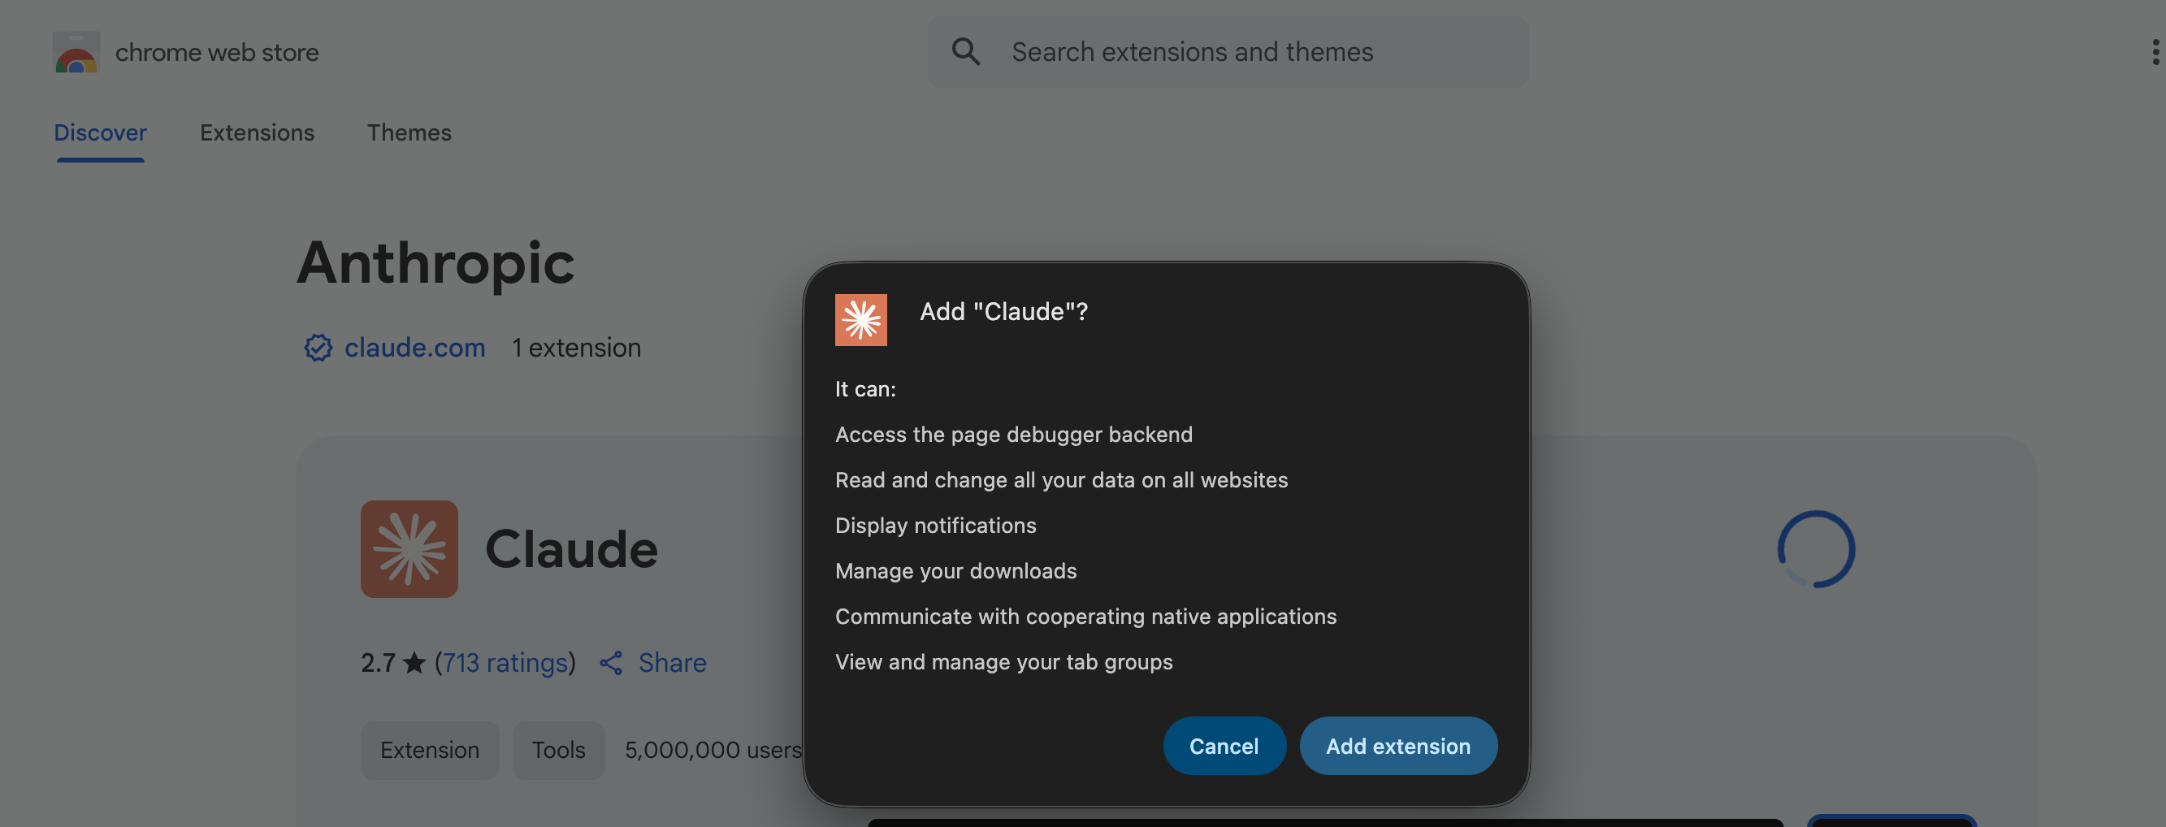The width and height of the screenshot is (2166, 827).
Task: Click the search magnifier icon
Action: (965, 52)
